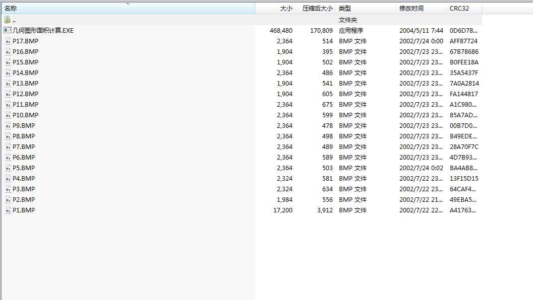Select the 几何图形面积计算.EXE application icon

8,30
